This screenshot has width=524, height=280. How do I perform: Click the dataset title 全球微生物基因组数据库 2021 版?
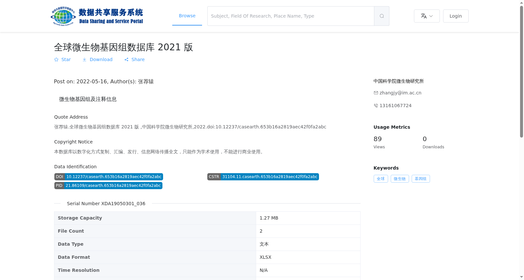coord(123,47)
